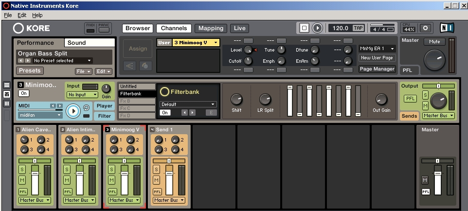
Task: Open the 3 Minimoog V user dropdown
Action: tap(196, 43)
